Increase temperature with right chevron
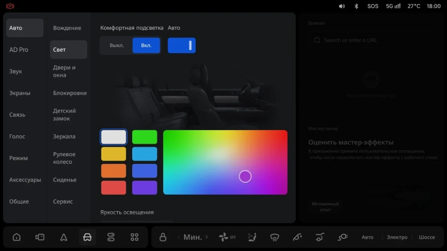 [x=207, y=237]
